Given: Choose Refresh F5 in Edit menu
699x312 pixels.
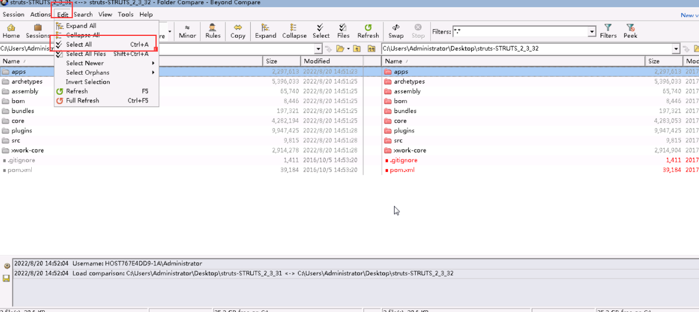Looking at the screenshot, I should 107,91.
